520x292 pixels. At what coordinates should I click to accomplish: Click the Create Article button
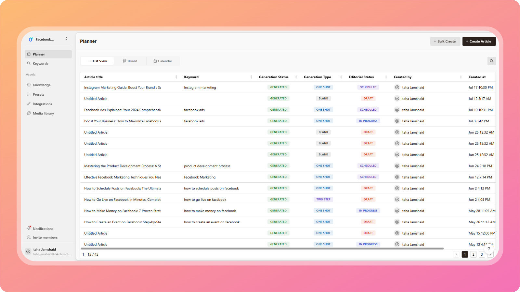(479, 41)
